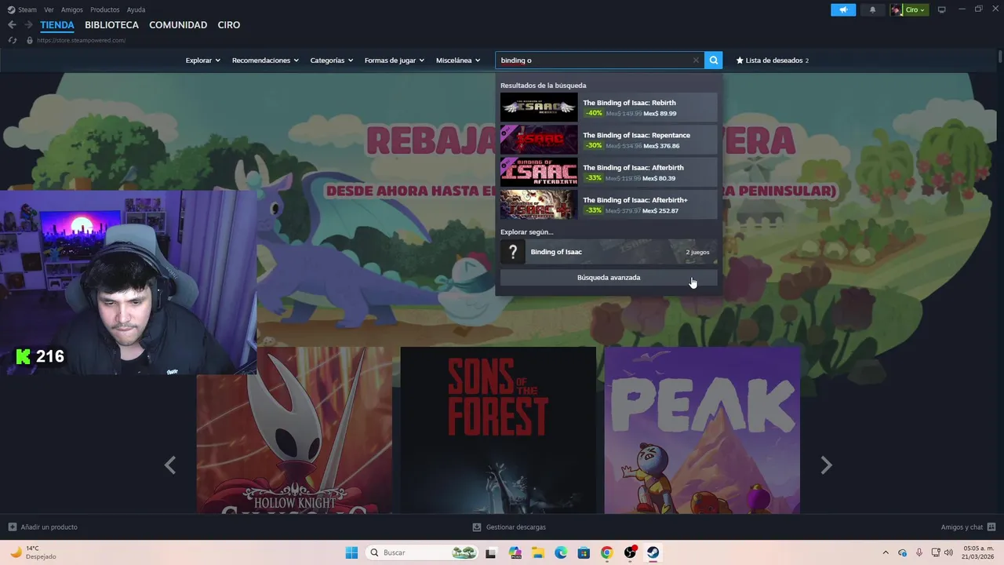This screenshot has height=565, width=1004.
Task: Open Microsoft Edge from taskbar
Action: click(x=561, y=552)
